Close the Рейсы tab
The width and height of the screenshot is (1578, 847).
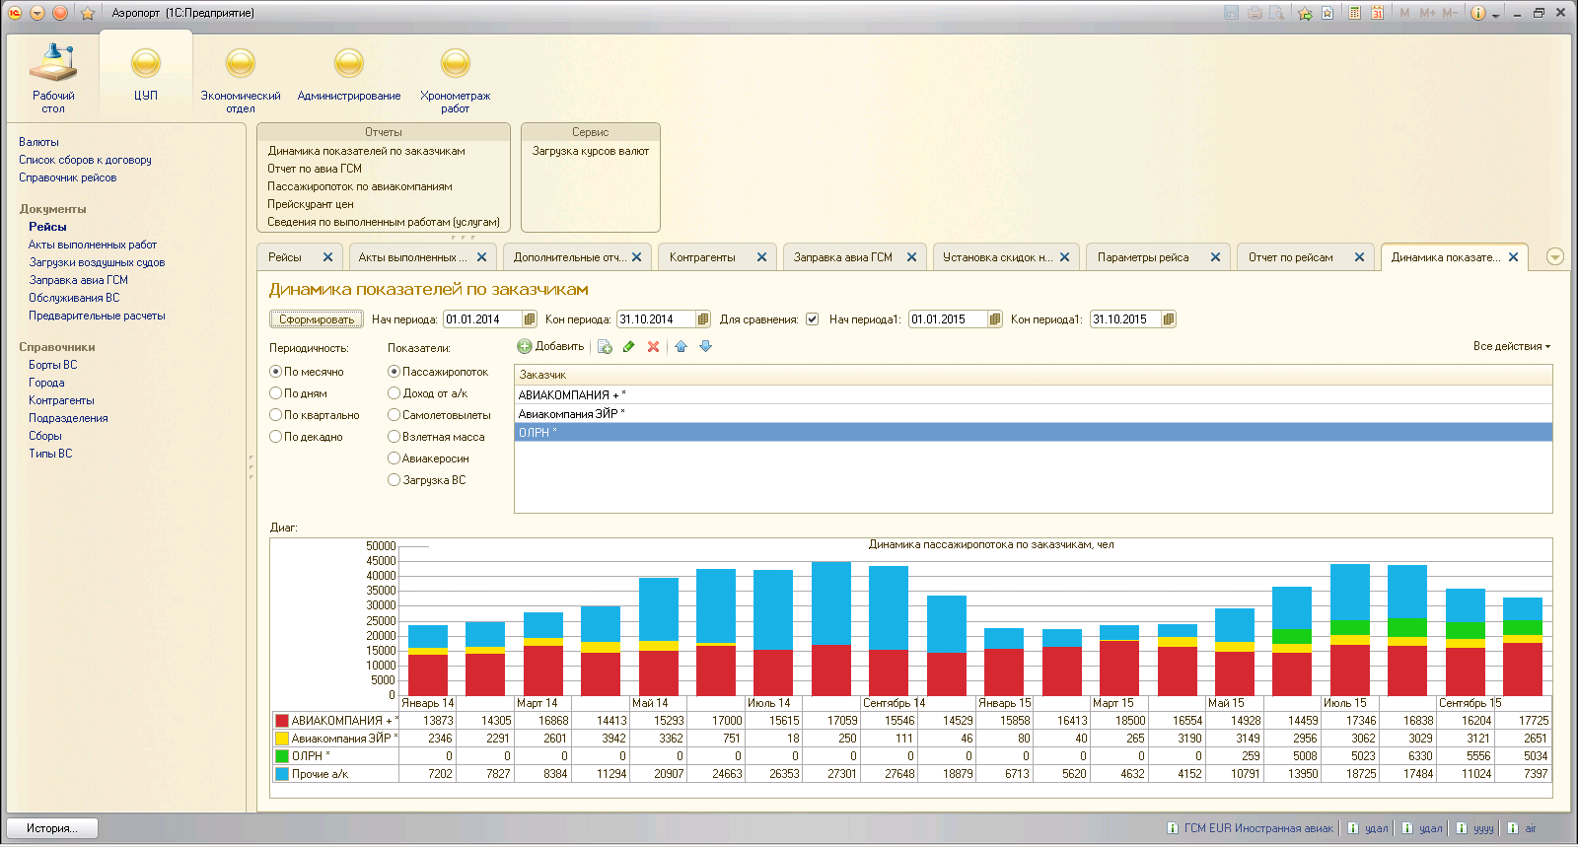click(x=327, y=257)
